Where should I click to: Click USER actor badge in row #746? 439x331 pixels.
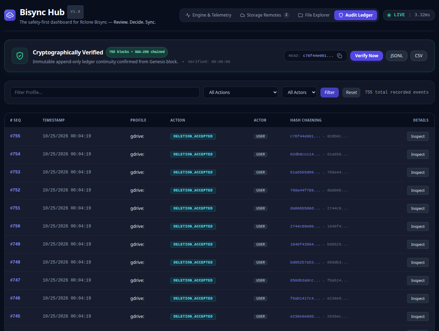[261, 299]
